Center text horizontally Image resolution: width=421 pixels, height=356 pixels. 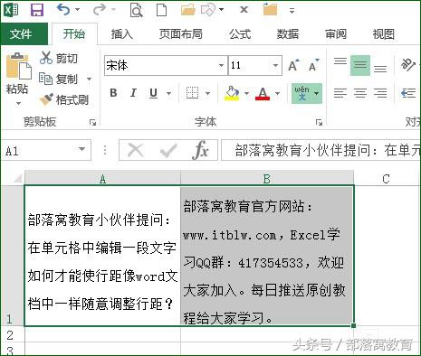click(x=360, y=93)
